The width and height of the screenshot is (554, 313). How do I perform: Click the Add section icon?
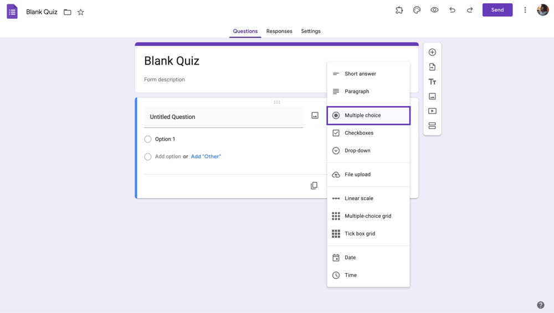(x=432, y=126)
